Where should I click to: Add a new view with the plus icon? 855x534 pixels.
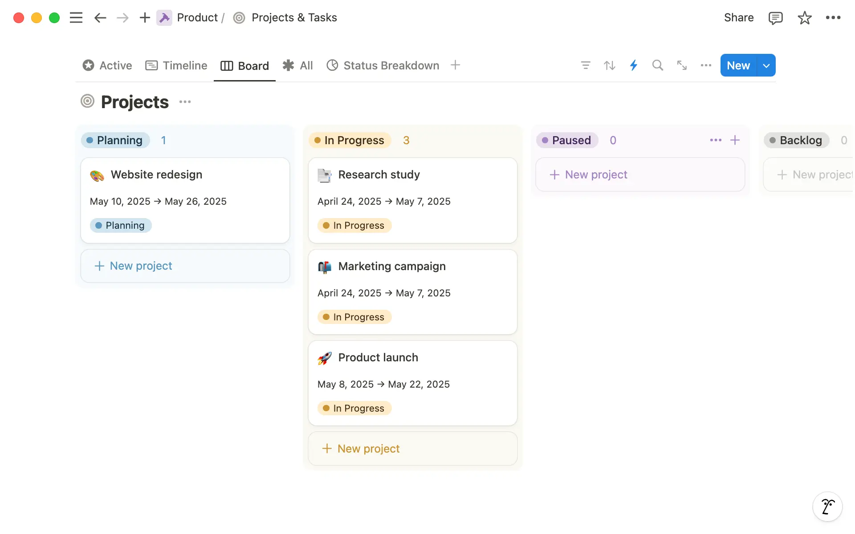[455, 65]
